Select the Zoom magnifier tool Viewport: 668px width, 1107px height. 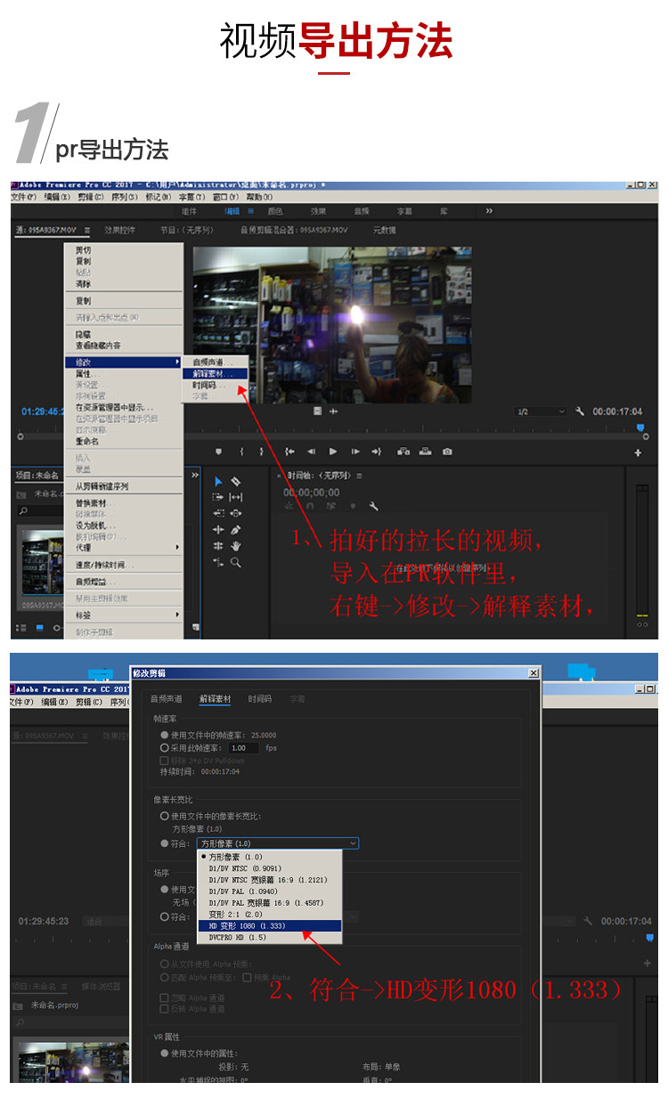pyautogui.click(x=235, y=563)
